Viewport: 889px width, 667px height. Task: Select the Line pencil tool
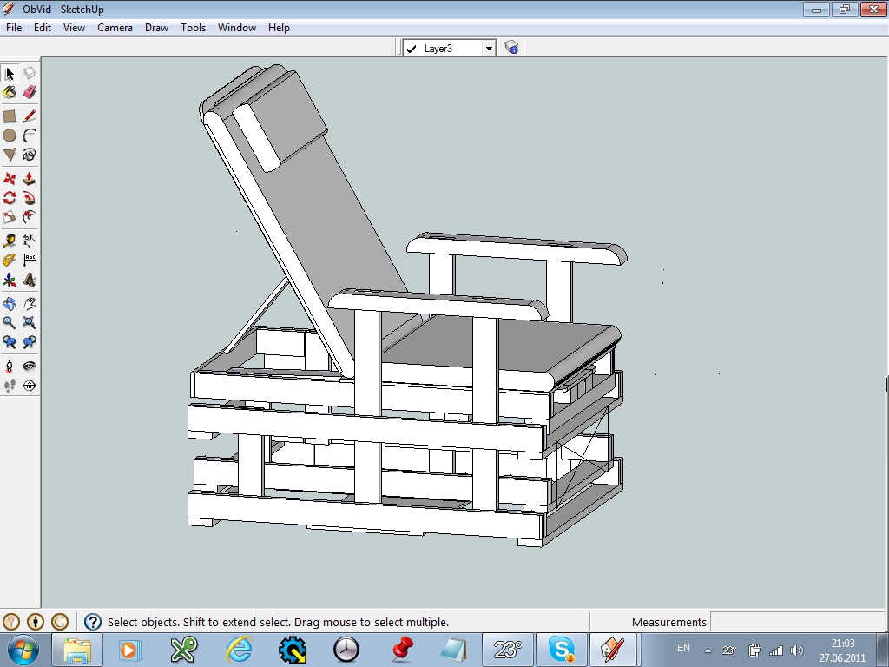[x=30, y=116]
